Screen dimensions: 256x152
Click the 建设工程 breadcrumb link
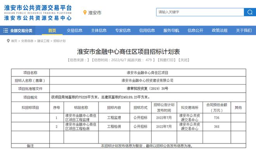click(43, 41)
